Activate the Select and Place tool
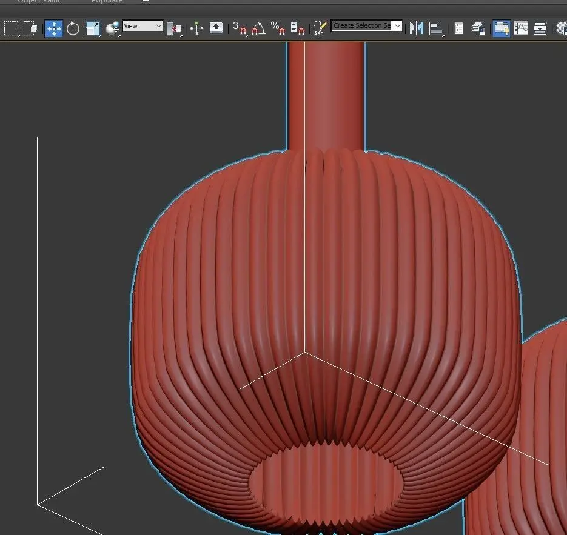567x535 pixels. coord(112,28)
